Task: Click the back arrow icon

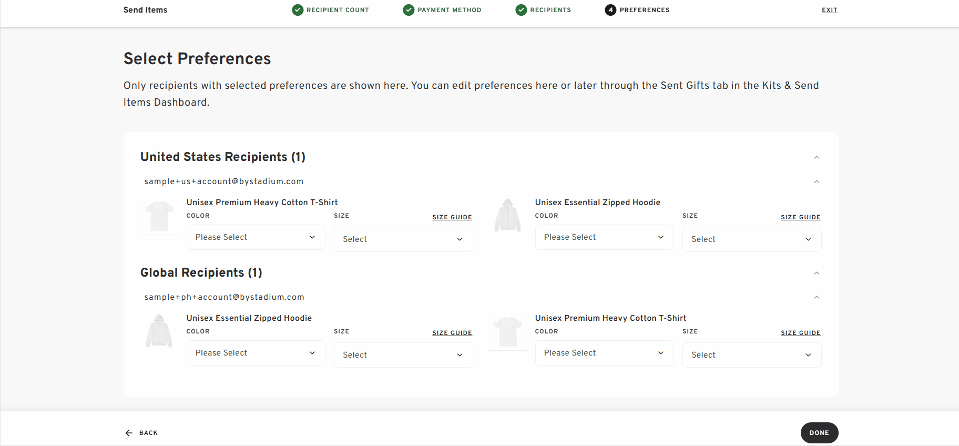Action: [129, 433]
